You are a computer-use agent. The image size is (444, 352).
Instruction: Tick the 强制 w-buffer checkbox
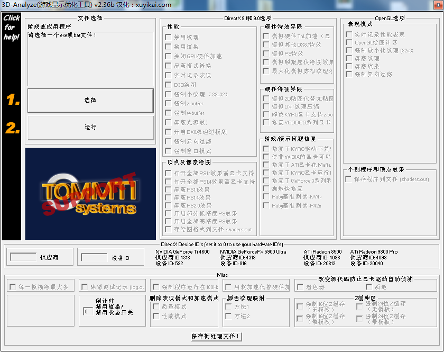point(168,113)
